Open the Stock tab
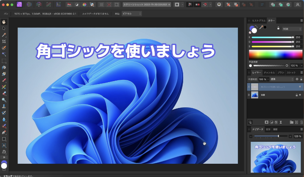Screen dimensions: 304x177 (x=291, y=72)
